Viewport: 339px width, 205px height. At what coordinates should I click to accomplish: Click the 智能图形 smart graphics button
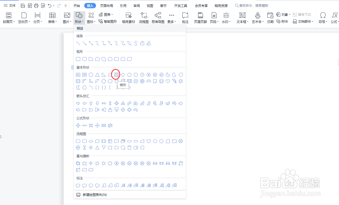point(108,21)
